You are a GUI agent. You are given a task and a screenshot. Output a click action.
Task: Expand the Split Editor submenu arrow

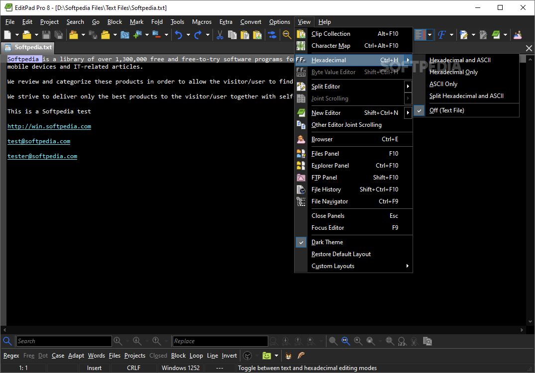[x=408, y=86]
